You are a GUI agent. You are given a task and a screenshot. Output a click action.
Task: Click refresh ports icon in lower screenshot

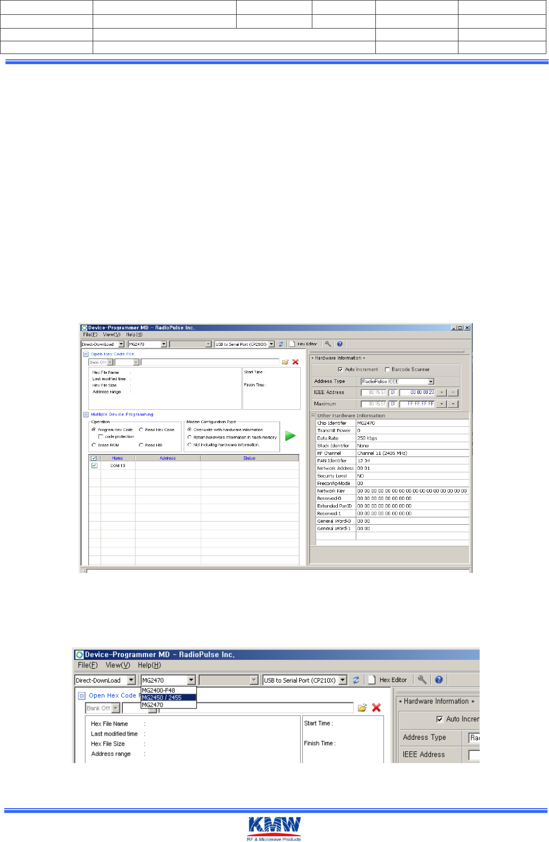pyautogui.click(x=356, y=680)
